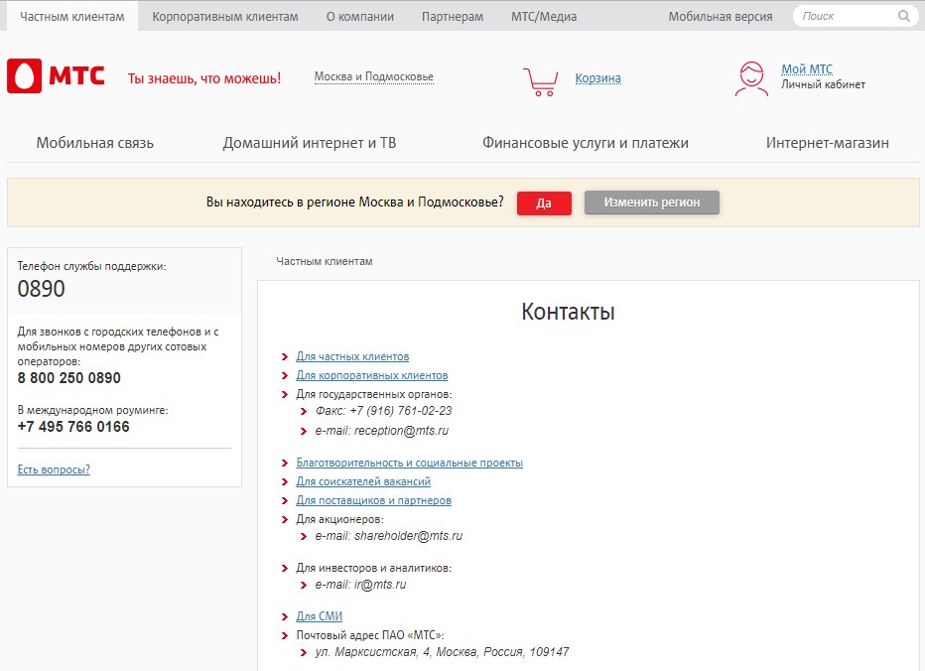925x671 pixels.
Task: Click the ir@mts.ru email text
Action: pos(380,585)
